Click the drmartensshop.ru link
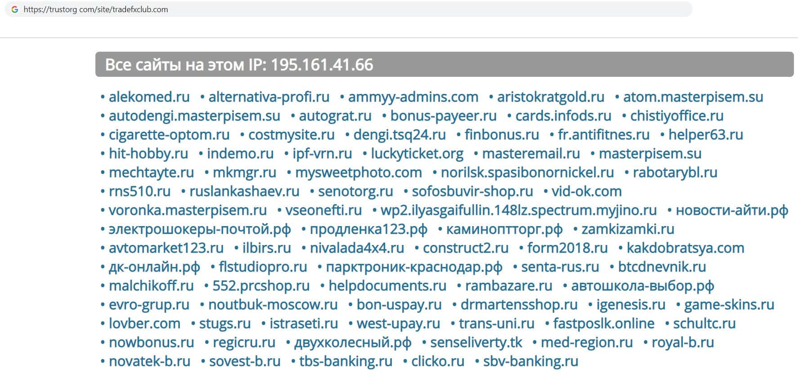The image size is (798, 383). pyautogui.click(x=519, y=305)
